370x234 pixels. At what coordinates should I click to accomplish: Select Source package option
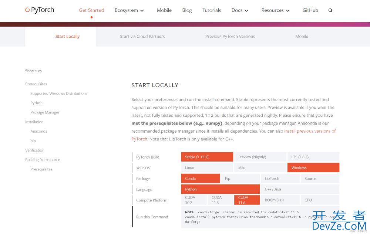click(x=320, y=179)
